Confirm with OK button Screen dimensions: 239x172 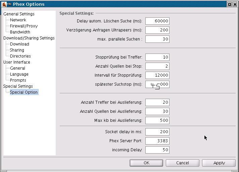coord(146,163)
